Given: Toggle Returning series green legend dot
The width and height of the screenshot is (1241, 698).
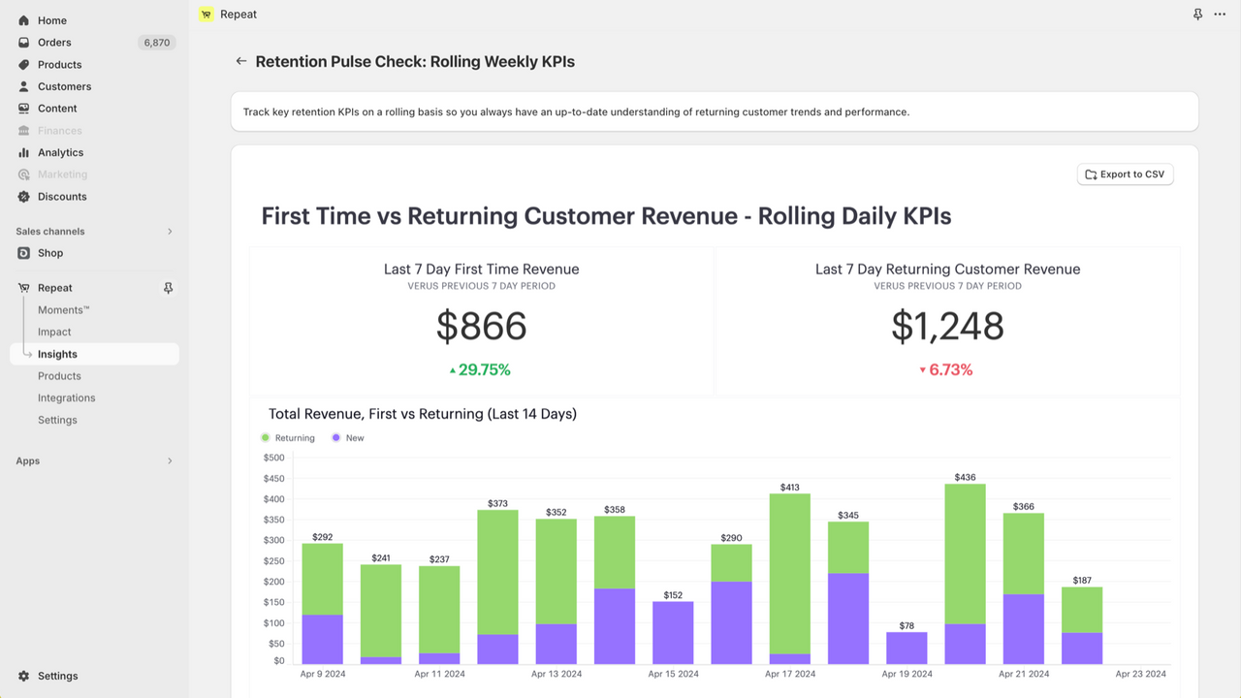Looking at the screenshot, I should pos(266,438).
